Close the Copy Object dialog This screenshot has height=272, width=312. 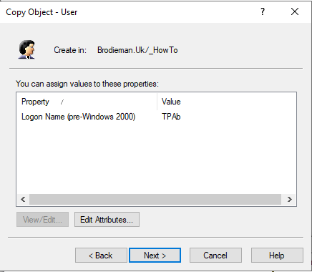pyautogui.click(x=295, y=11)
